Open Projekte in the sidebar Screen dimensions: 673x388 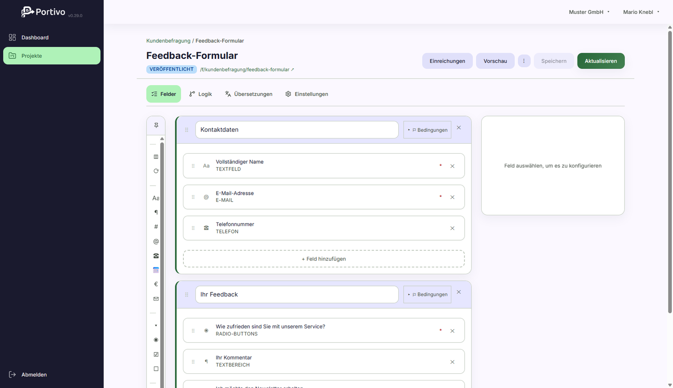[x=52, y=56]
